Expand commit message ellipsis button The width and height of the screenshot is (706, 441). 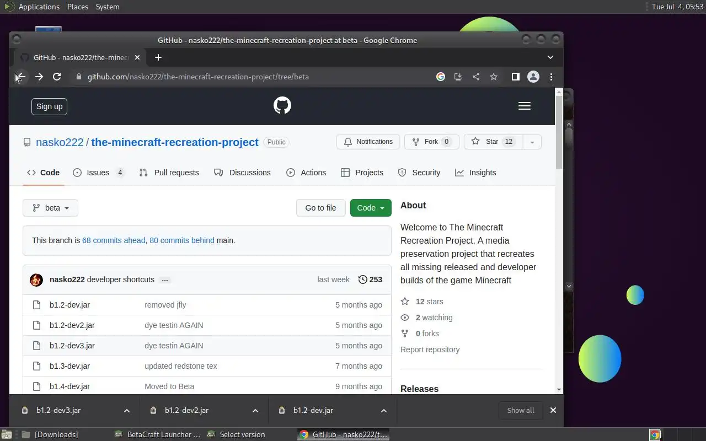click(164, 279)
